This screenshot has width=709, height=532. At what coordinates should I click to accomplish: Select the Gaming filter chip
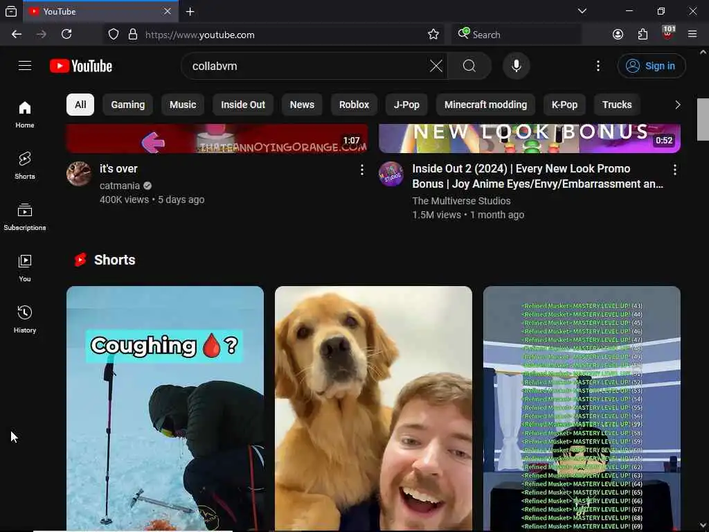click(128, 105)
